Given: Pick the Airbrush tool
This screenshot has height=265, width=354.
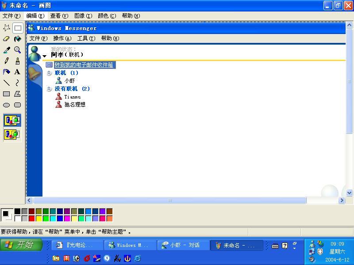Looking at the screenshot, I should [7, 72].
